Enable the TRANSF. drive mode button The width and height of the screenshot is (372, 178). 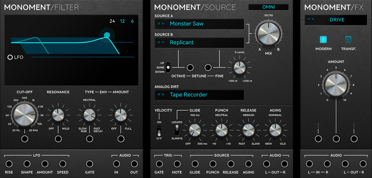[x=348, y=39]
